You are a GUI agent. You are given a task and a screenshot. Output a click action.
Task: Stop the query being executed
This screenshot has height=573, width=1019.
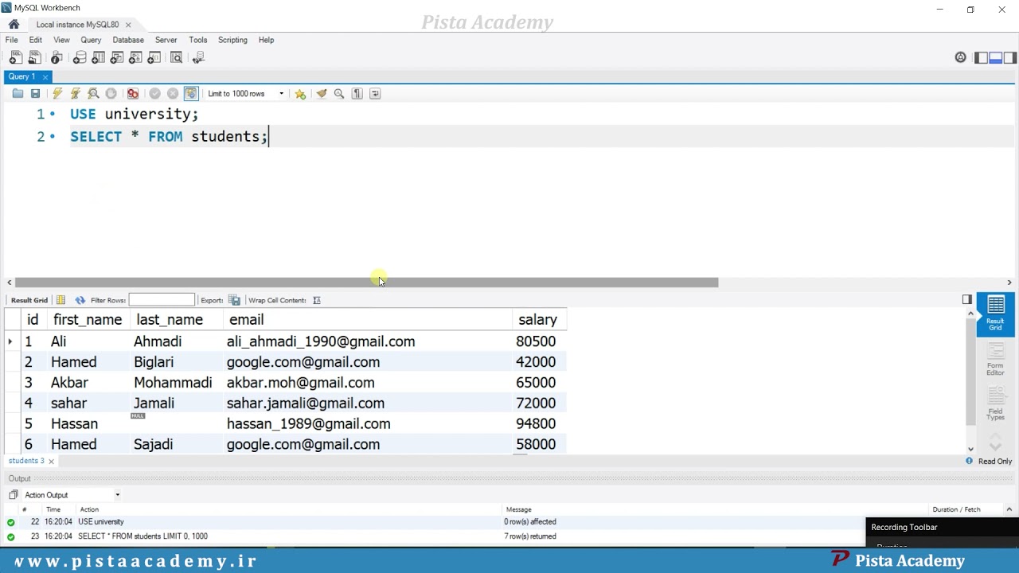111,94
